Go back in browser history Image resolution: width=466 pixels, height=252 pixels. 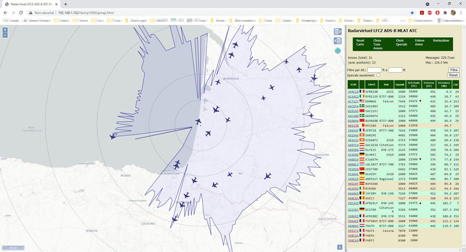point(5,13)
